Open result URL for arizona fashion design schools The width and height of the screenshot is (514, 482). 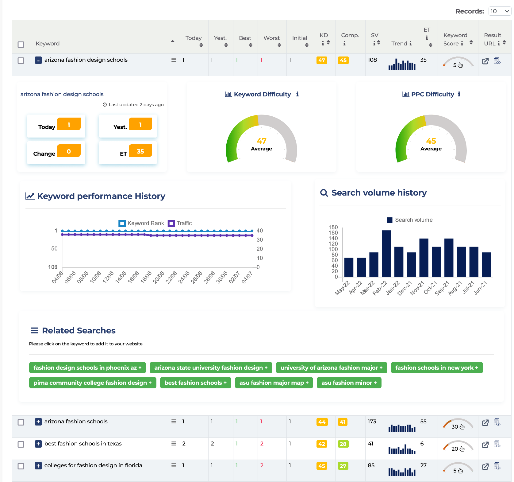pyautogui.click(x=485, y=61)
